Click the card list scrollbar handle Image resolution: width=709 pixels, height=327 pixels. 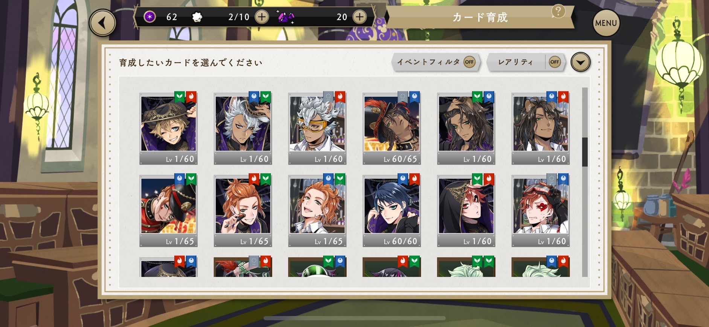pos(584,152)
